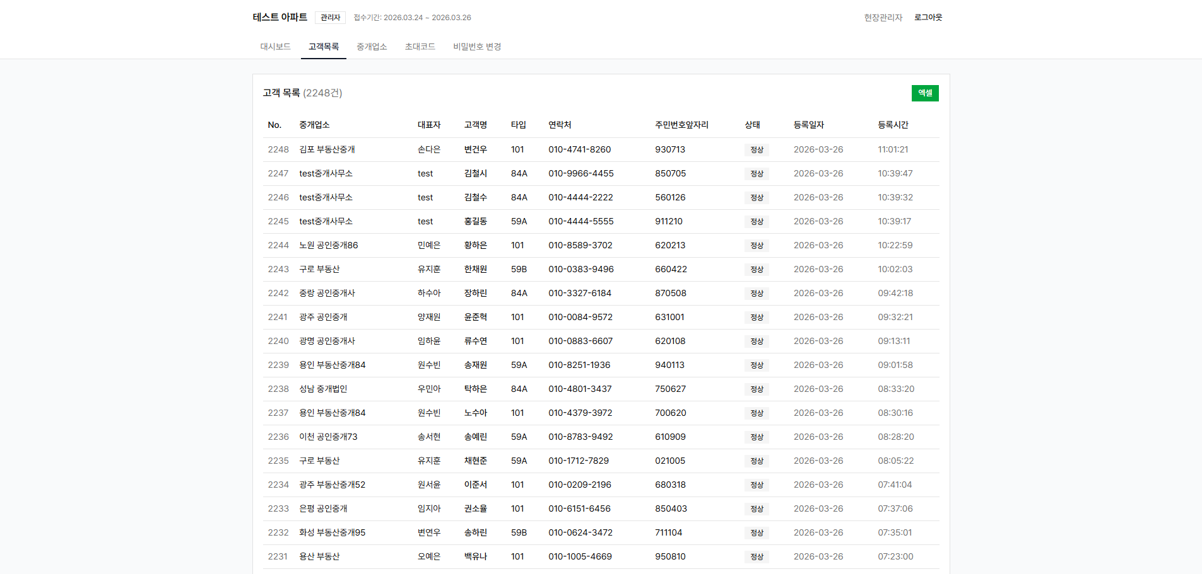This screenshot has width=1202, height=574.
Task: Switch to the 대시보드 tab
Action: [x=275, y=46]
